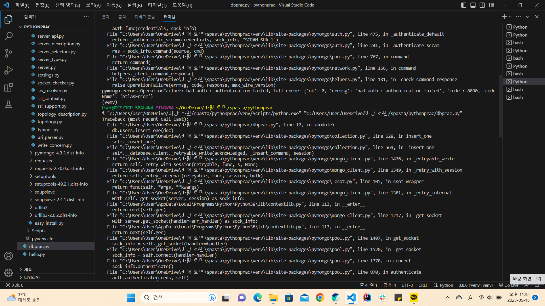Create a new terminal with plus icon
The image size is (545, 306).
pos(504,17)
